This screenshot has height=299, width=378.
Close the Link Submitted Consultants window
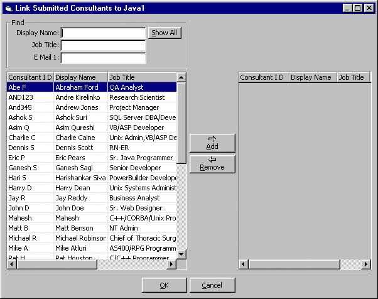tap(369, 8)
